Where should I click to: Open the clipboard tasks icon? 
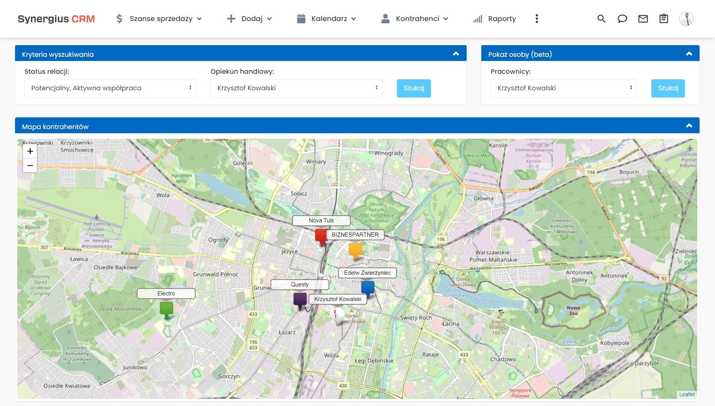coord(663,18)
